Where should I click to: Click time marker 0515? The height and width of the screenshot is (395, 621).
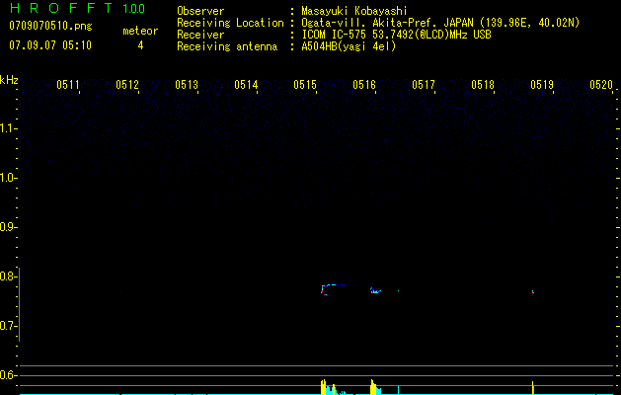coord(305,85)
